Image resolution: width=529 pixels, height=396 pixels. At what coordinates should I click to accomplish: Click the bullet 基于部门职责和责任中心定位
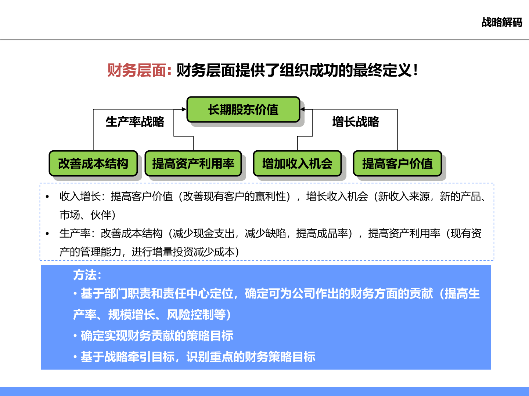(x=276, y=294)
